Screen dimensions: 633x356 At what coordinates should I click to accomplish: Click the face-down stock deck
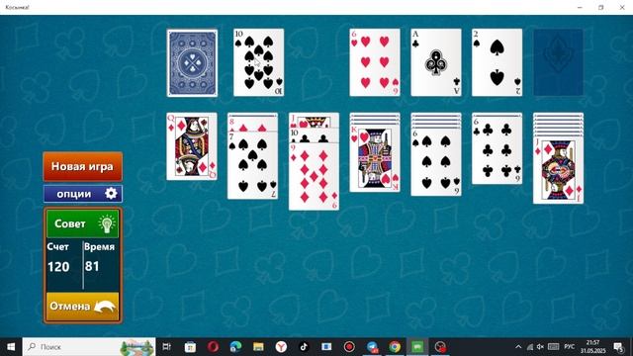(x=192, y=63)
